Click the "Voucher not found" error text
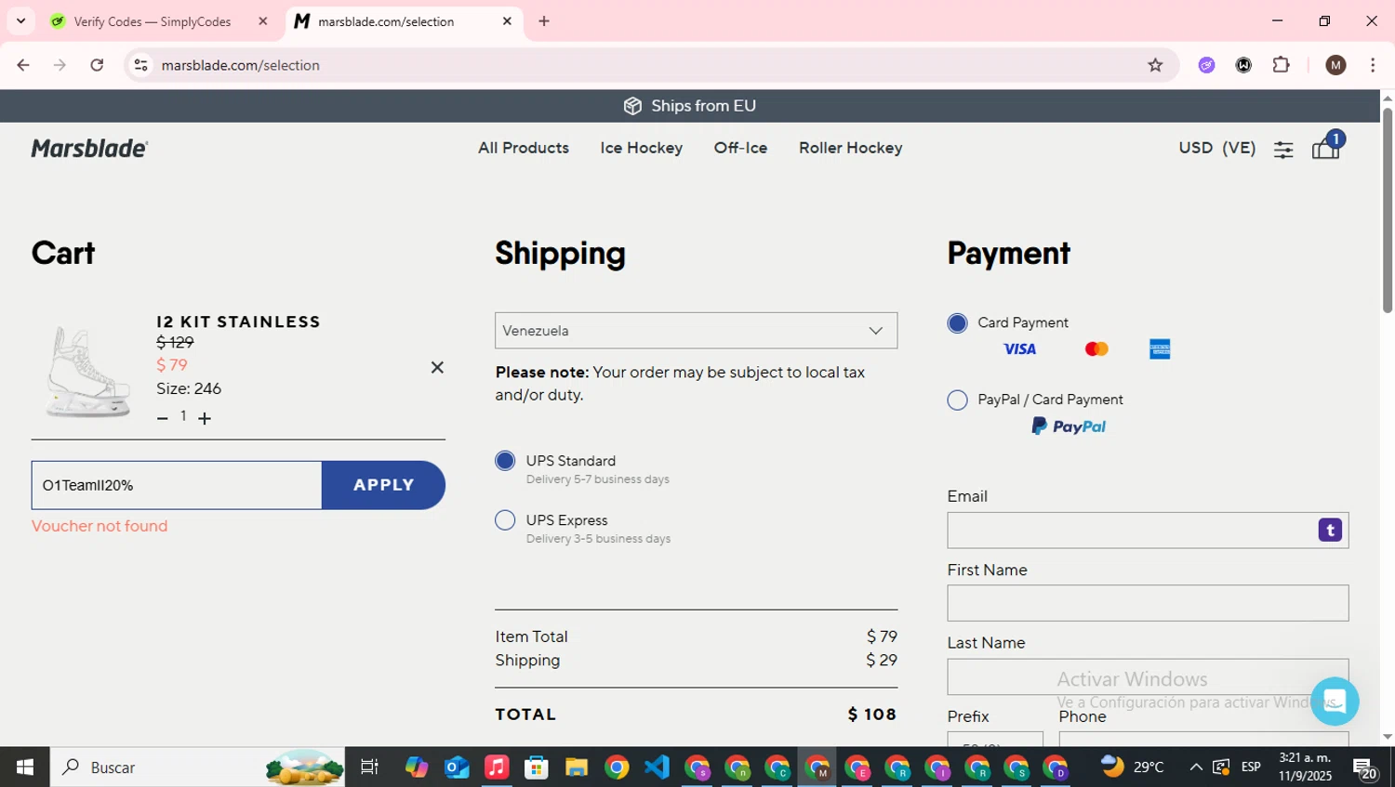Image resolution: width=1395 pixels, height=787 pixels. [100, 526]
